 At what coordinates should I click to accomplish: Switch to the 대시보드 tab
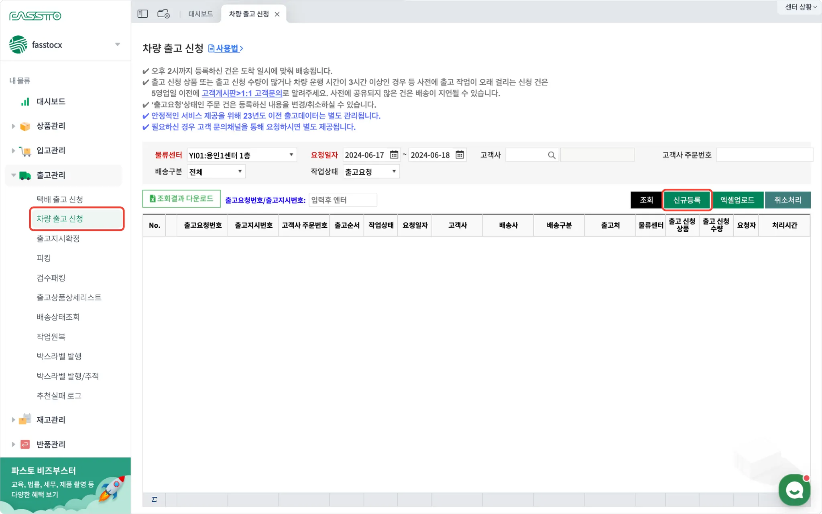pyautogui.click(x=200, y=14)
